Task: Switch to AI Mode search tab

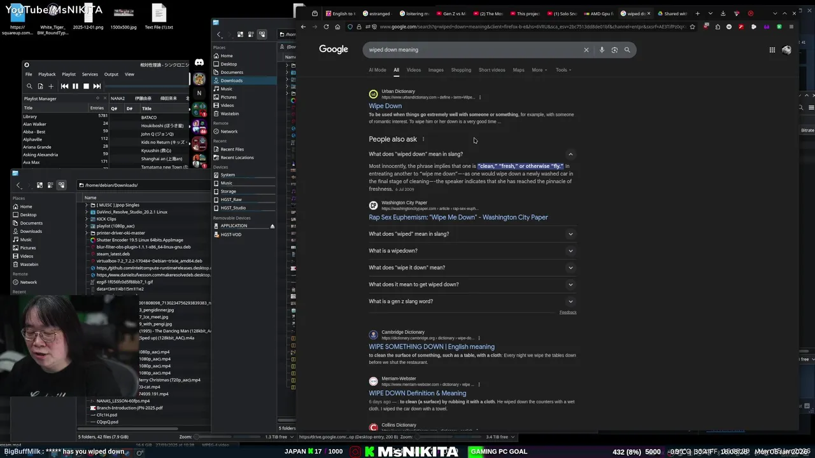Action: tap(377, 70)
